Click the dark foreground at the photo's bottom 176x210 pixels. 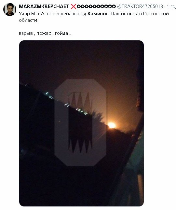(67, 188)
